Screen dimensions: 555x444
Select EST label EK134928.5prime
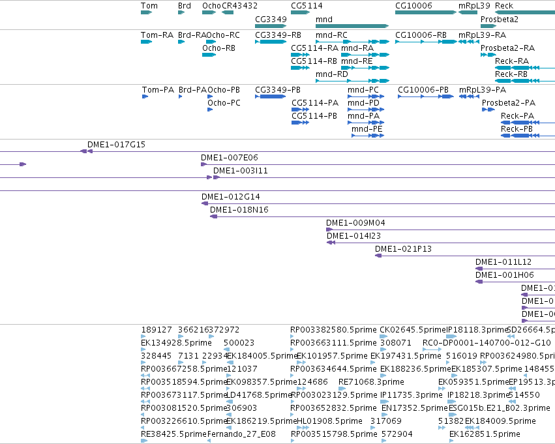(176, 343)
